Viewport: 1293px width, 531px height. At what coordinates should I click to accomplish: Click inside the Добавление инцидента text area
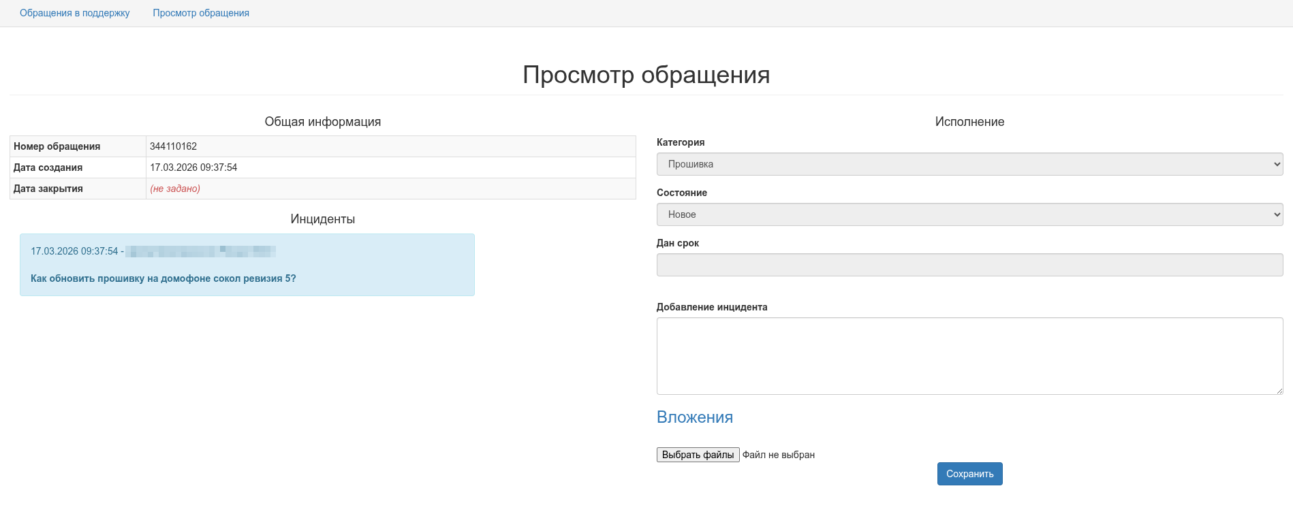(x=969, y=355)
